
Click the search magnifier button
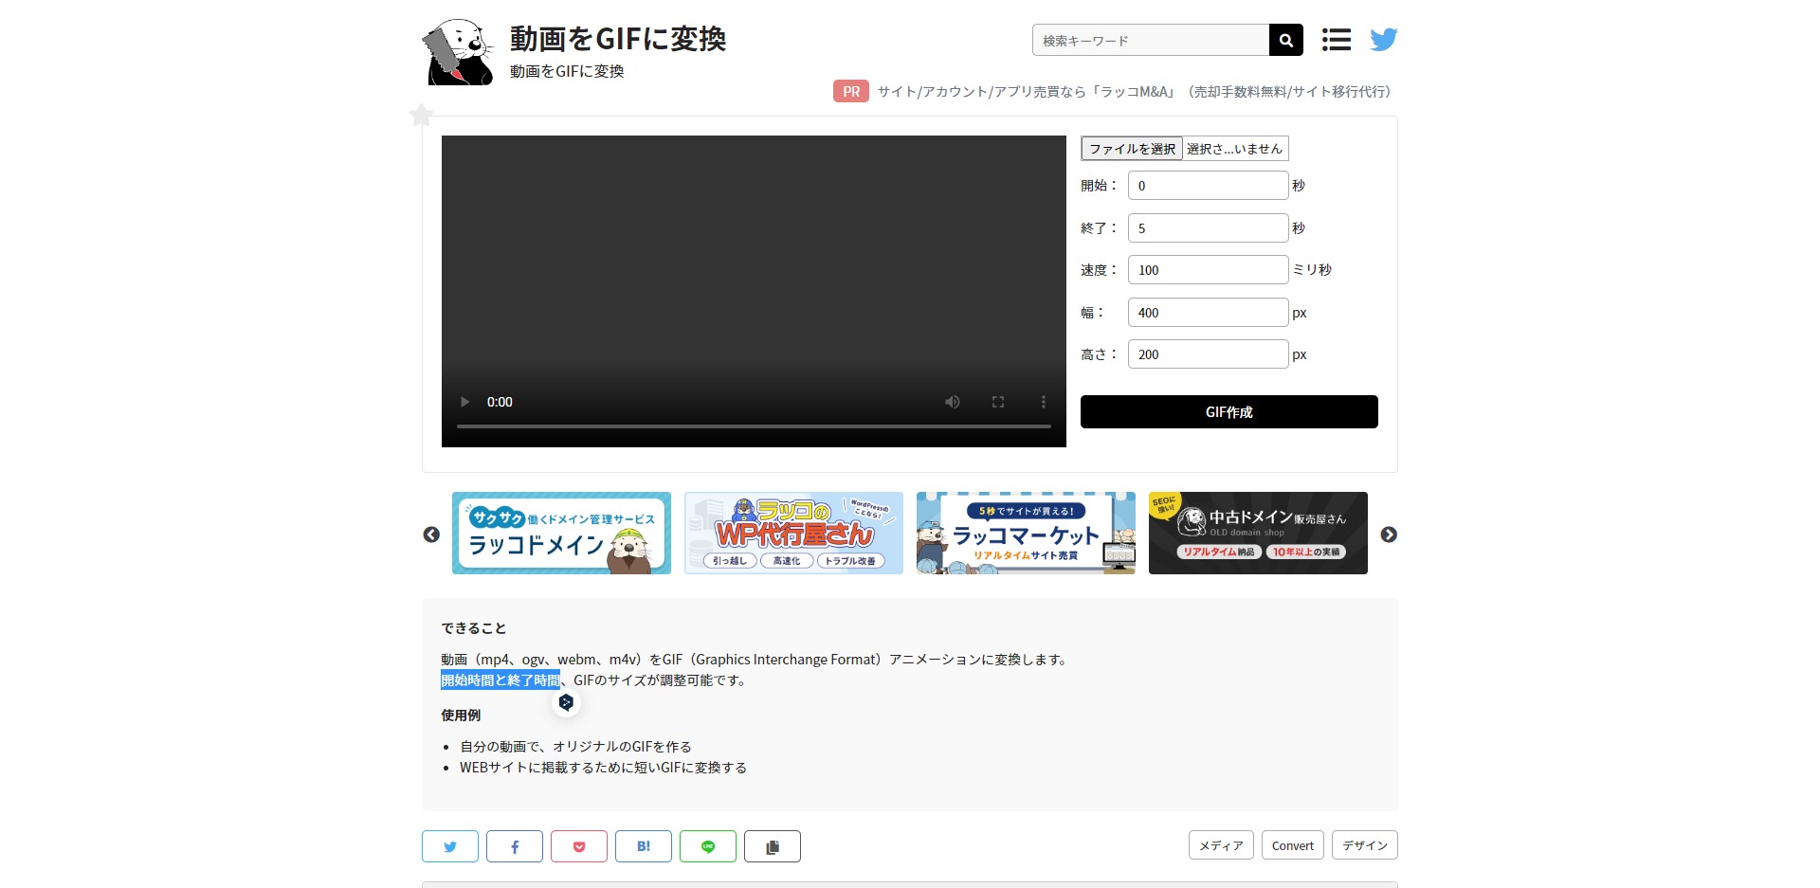[1285, 40]
